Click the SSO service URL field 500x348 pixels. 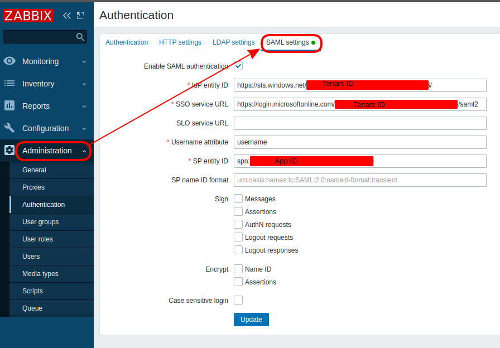click(360, 104)
